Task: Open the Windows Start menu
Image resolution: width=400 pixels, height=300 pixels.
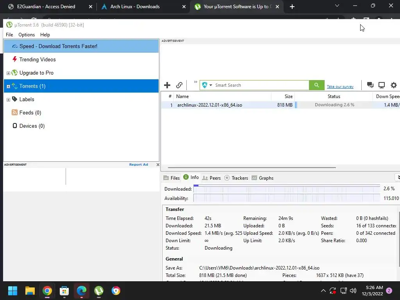Action: (x=12, y=291)
